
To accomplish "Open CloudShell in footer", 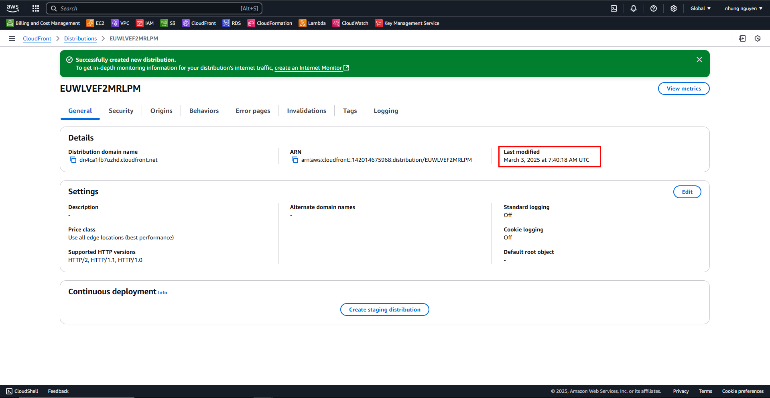I will point(22,391).
